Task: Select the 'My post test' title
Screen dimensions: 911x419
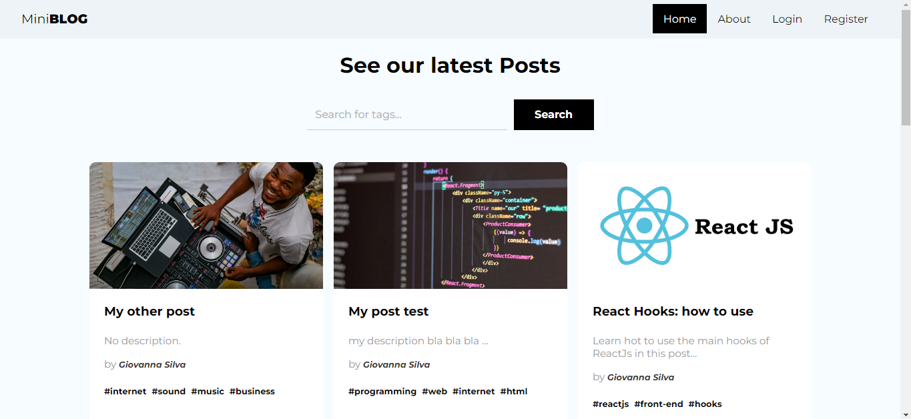Action: point(388,312)
